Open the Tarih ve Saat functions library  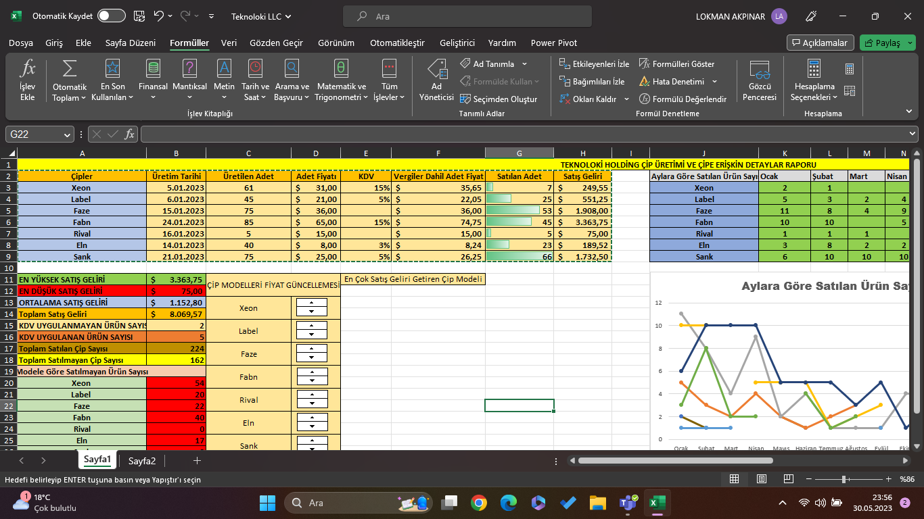255,80
